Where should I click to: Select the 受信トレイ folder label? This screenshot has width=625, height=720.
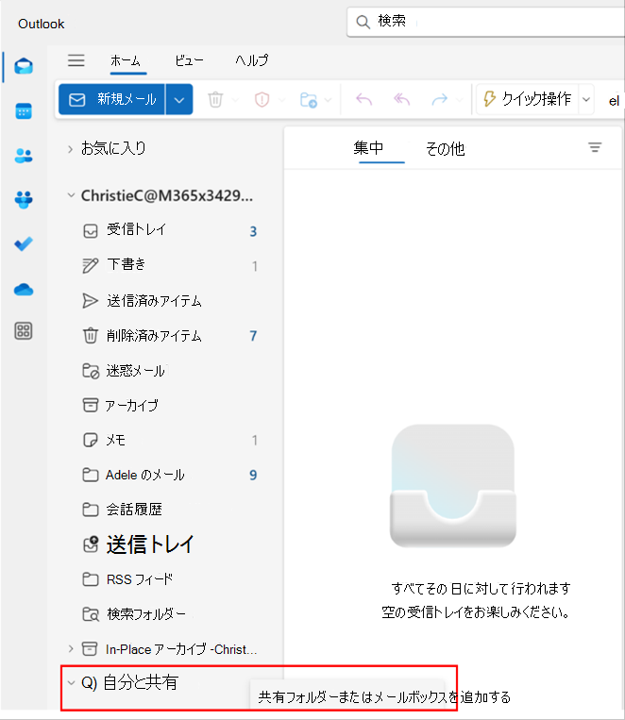[x=136, y=229]
